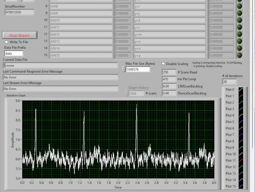Click the Data File Prefix field

pyautogui.click(x=13, y=54)
